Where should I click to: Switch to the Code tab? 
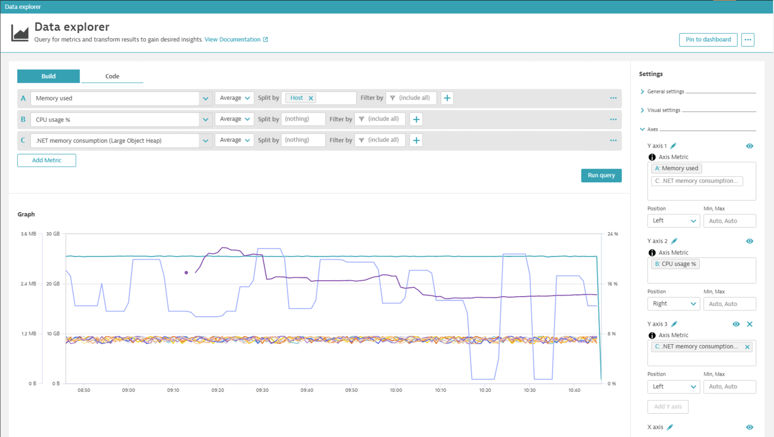click(112, 76)
